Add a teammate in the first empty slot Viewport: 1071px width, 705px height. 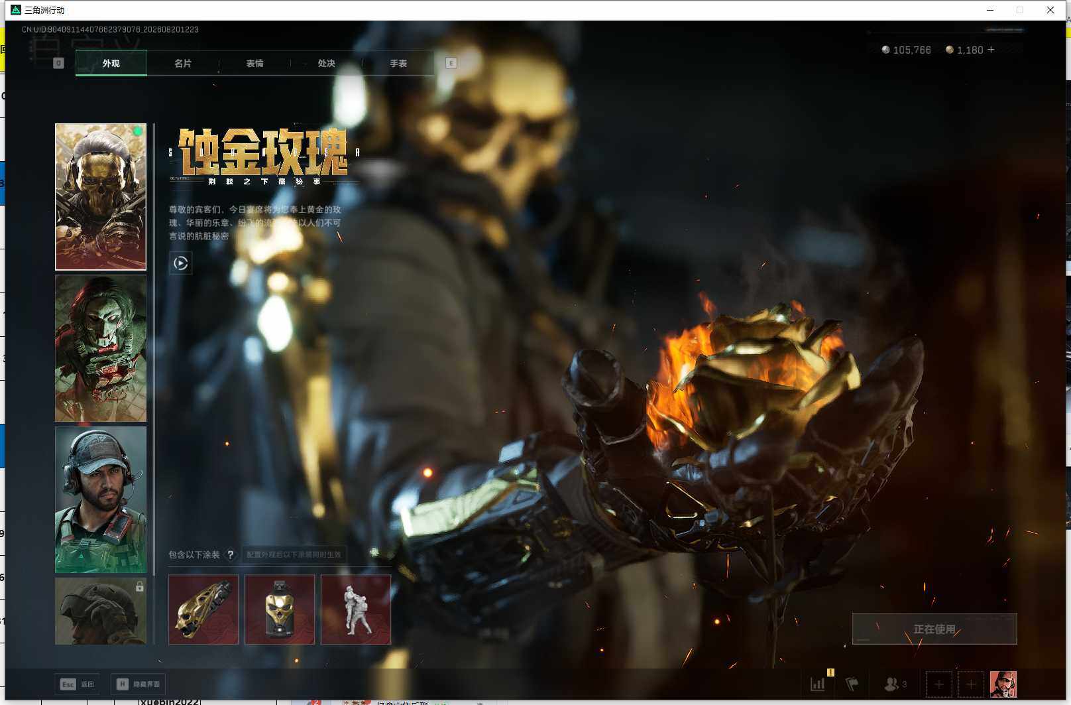click(x=939, y=684)
